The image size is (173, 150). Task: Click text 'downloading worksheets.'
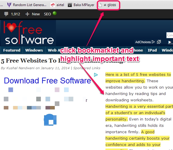coord(130,100)
